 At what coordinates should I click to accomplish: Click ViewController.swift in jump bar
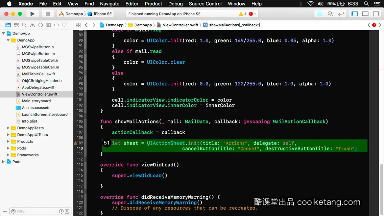click(177, 25)
